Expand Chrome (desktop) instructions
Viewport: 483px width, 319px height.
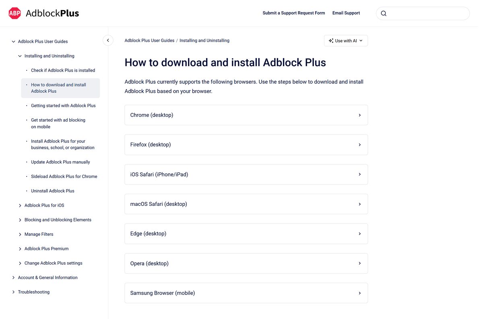pos(246,115)
